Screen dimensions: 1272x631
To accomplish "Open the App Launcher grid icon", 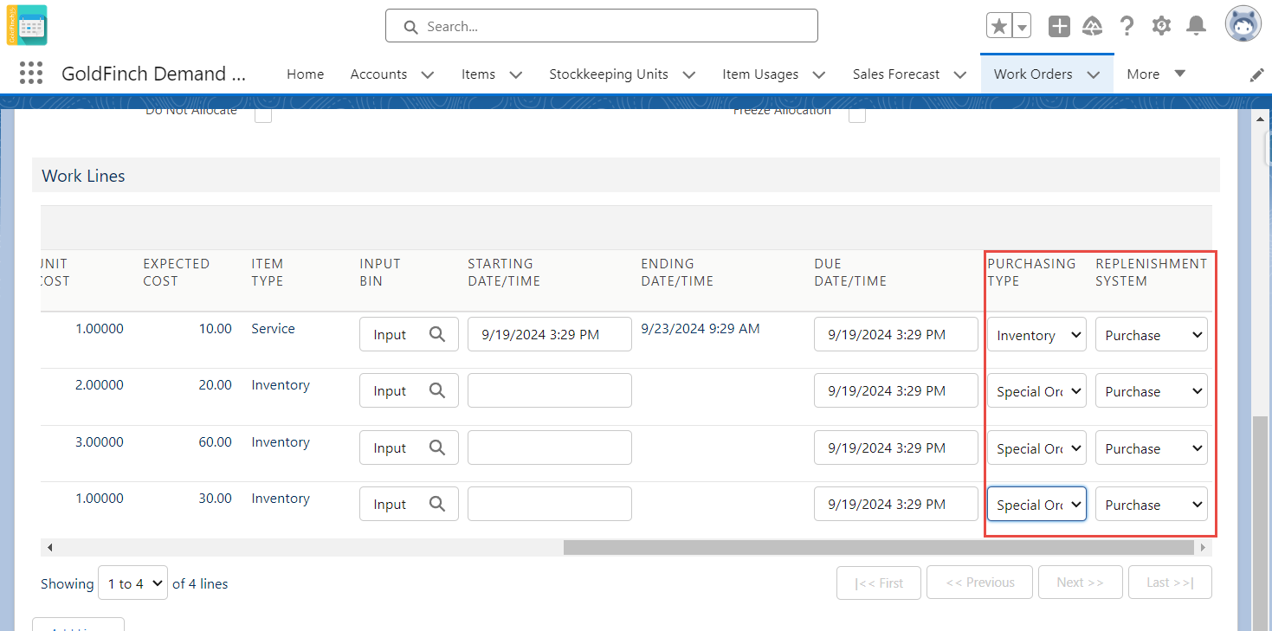I will click(x=31, y=74).
